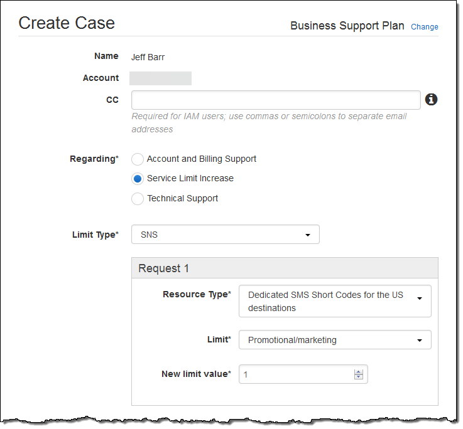Decrease new limit value with down arrow
463x429 pixels.
(x=359, y=378)
